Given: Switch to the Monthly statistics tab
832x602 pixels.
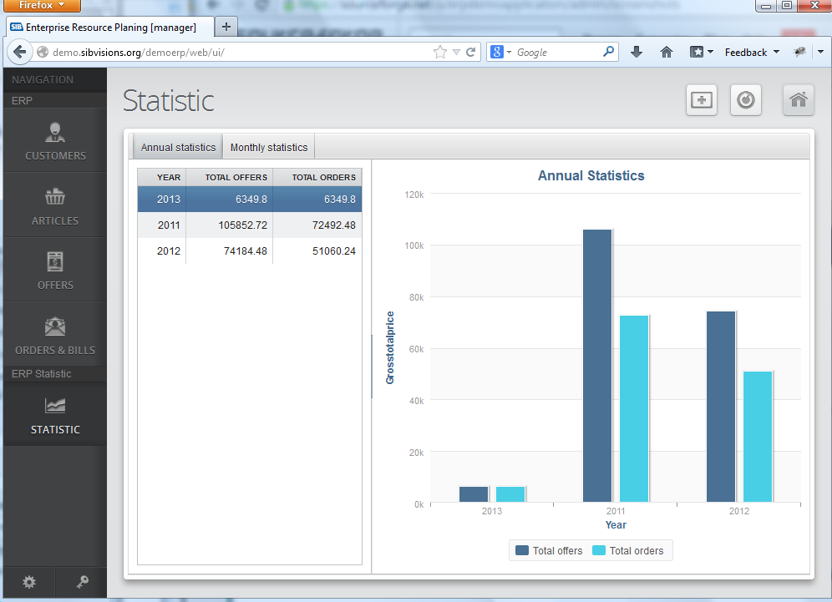Looking at the screenshot, I should coord(268,146).
